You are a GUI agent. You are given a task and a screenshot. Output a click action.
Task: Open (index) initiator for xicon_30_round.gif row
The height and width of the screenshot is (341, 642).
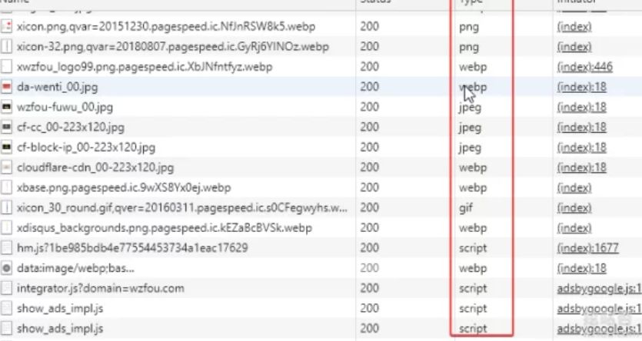click(x=574, y=207)
